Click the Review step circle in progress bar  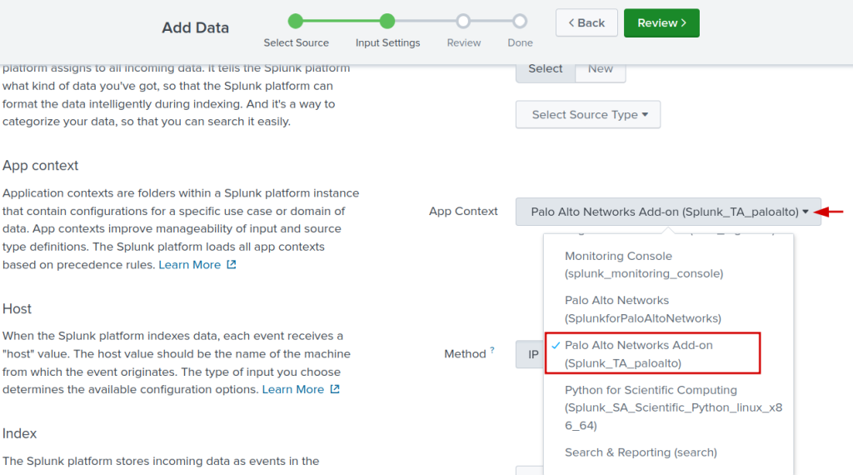click(x=463, y=21)
